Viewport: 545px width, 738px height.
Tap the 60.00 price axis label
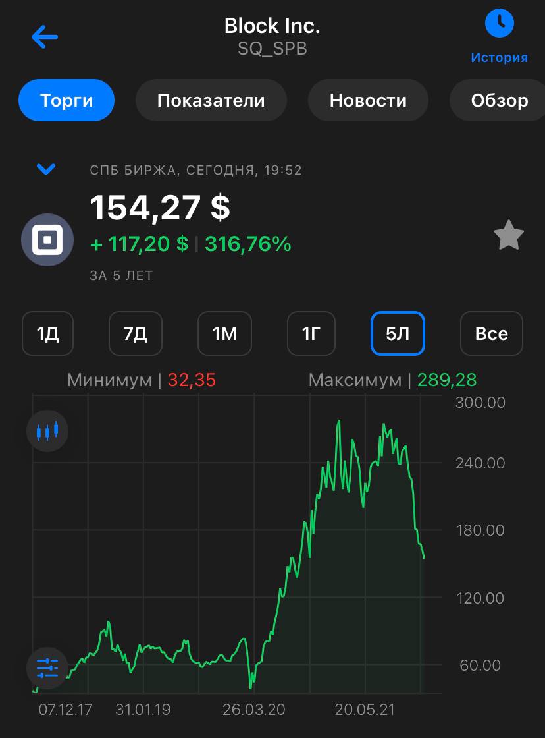point(480,666)
